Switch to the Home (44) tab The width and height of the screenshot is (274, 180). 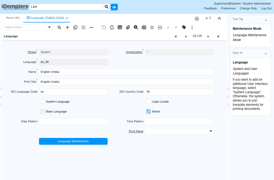(x=13, y=18)
